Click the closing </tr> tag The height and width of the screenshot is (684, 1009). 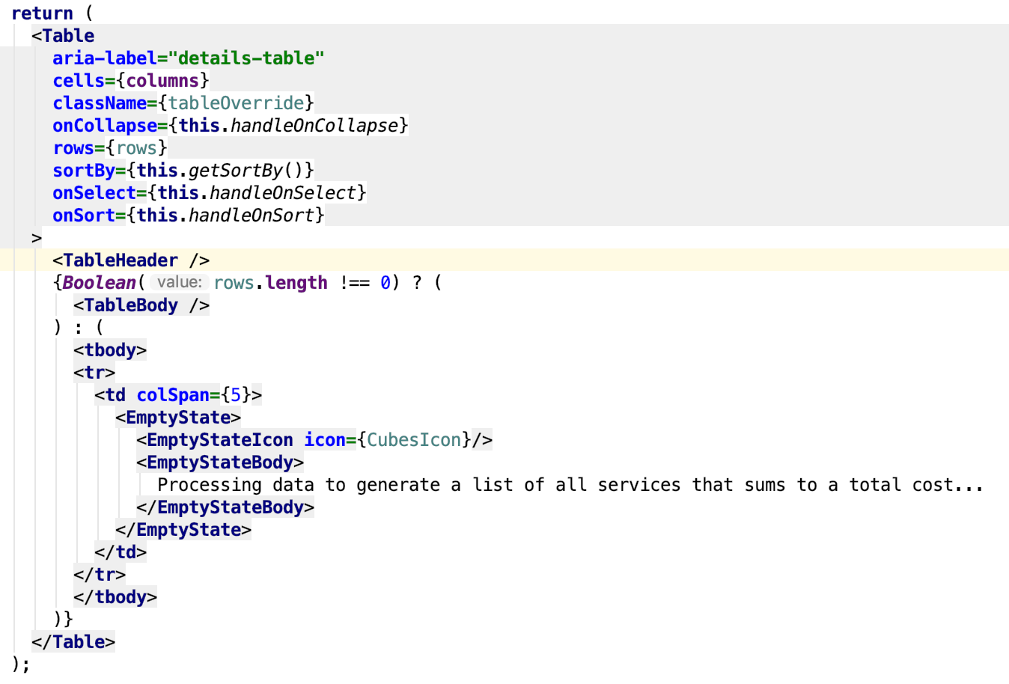click(100, 575)
